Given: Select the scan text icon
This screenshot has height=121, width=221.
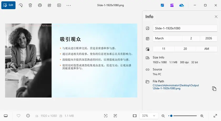Looking at the screenshot, I should point(115,116).
